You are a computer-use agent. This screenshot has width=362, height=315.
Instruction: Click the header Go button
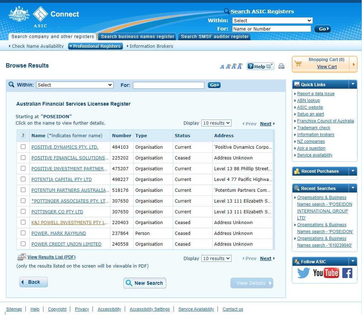322,29
